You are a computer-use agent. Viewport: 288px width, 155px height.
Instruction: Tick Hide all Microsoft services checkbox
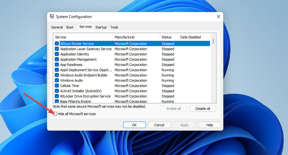[x=55, y=114]
